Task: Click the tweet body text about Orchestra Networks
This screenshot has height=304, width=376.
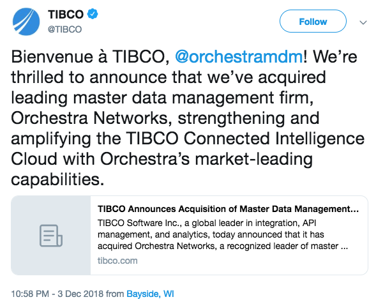Action: coord(188,118)
